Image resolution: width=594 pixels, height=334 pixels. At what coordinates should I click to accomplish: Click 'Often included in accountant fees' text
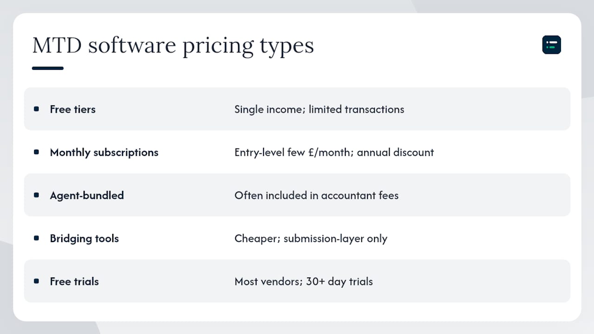coord(316,195)
